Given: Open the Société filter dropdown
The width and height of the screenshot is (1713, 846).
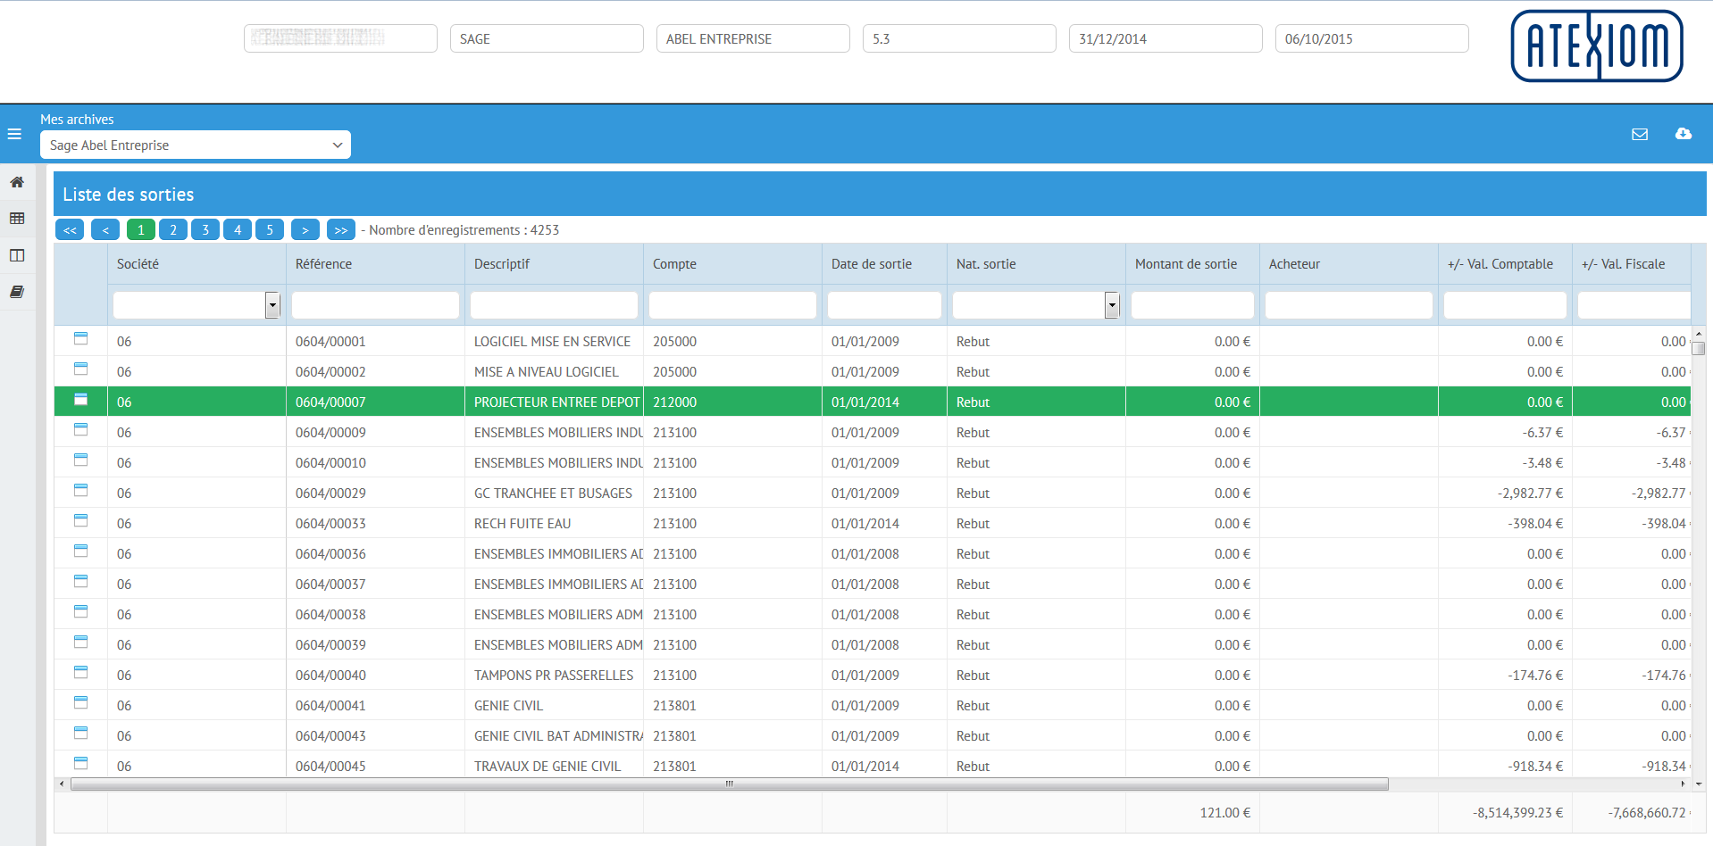Looking at the screenshot, I should click(x=272, y=305).
